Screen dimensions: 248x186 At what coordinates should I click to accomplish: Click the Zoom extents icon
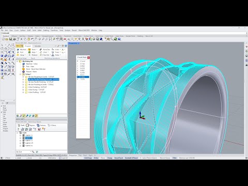[50, 39]
